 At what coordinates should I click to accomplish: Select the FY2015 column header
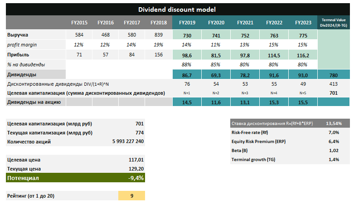(x=79, y=22)
